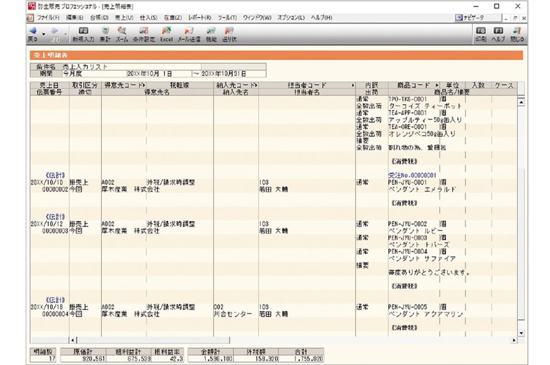This screenshot has height=365, width=550.
Task: Click the 受注No.00000001 link
Action: click(x=412, y=175)
